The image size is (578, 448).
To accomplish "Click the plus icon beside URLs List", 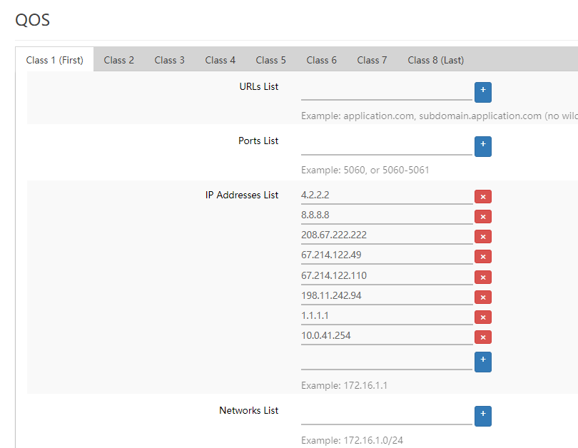I will tap(483, 92).
